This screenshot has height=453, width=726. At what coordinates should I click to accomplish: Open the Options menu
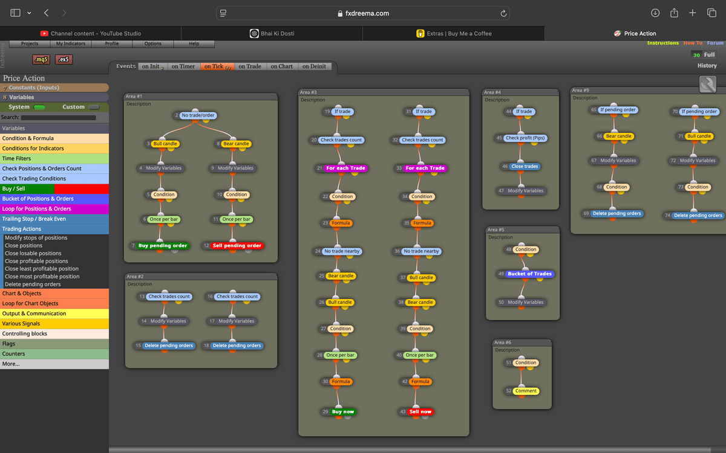tap(152, 43)
